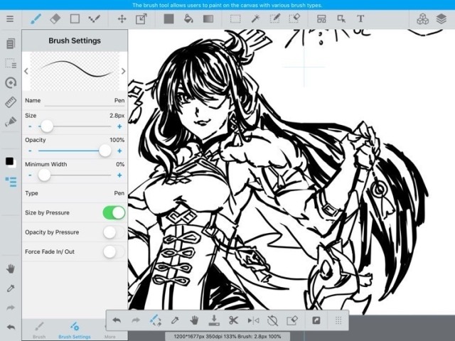The width and height of the screenshot is (455, 341).
Task: Toggle the brush list panel icon
Action: click(11, 182)
